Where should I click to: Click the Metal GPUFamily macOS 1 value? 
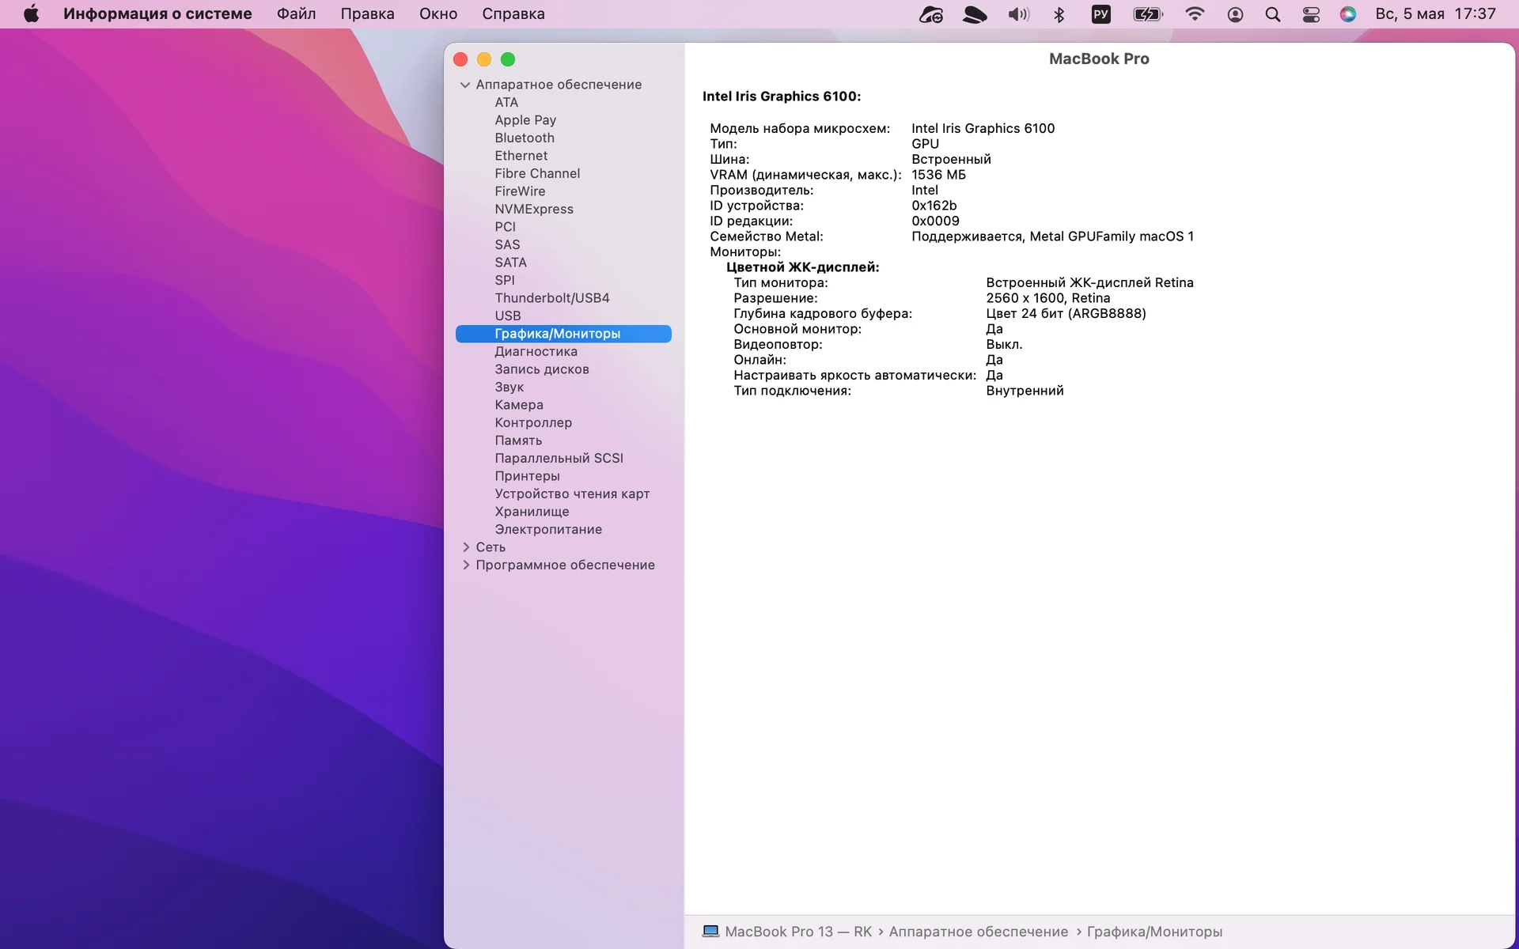click(1052, 236)
